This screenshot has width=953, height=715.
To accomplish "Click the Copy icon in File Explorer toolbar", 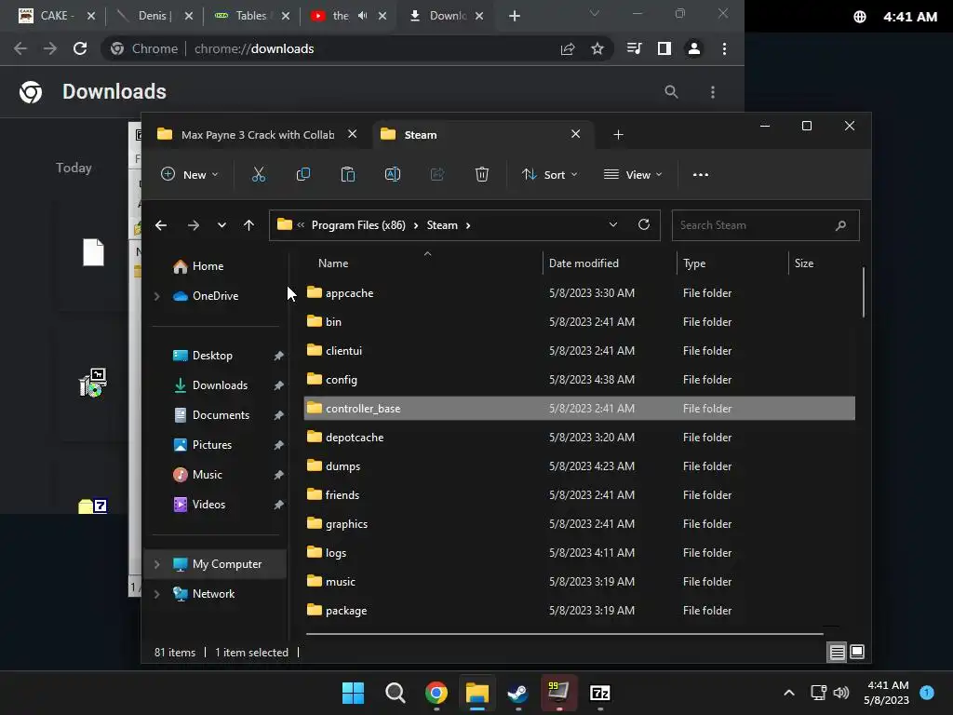I will (x=302, y=174).
